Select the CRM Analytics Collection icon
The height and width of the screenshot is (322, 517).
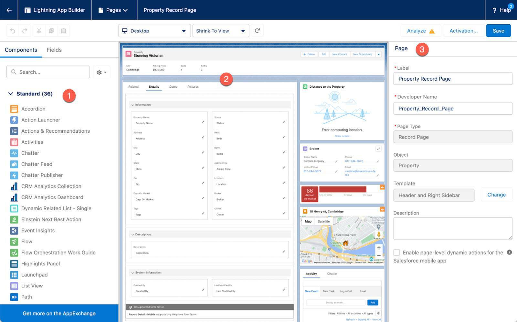coord(14,186)
